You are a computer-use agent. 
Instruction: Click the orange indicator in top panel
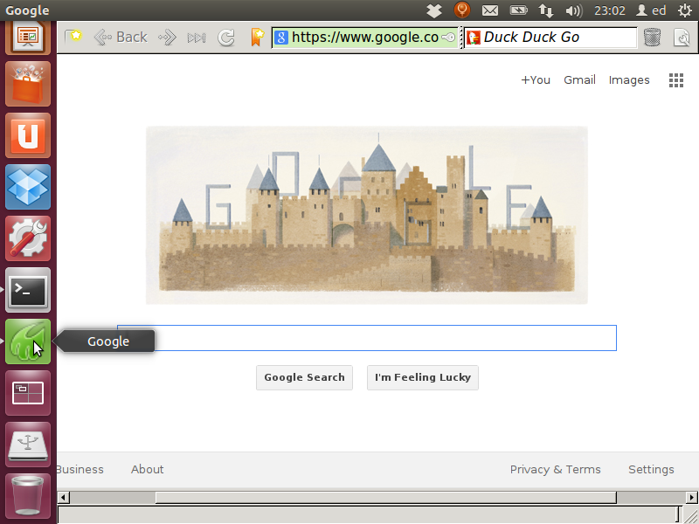pyautogui.click(x=462, y=10)
